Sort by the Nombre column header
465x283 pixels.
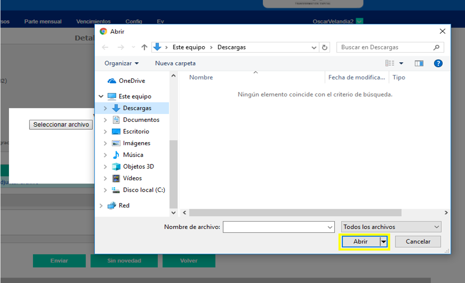click(201, 78)
